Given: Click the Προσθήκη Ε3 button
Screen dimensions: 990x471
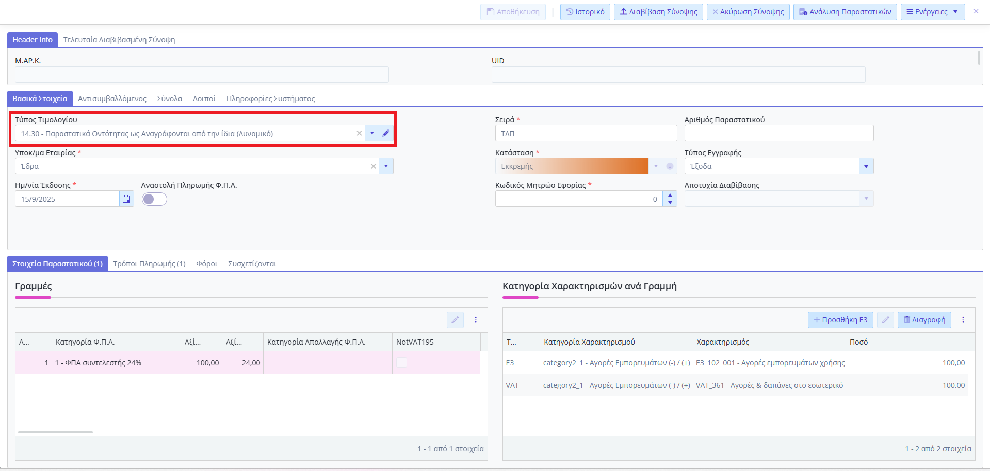Looking at the screenshot, I should (840, 320).
